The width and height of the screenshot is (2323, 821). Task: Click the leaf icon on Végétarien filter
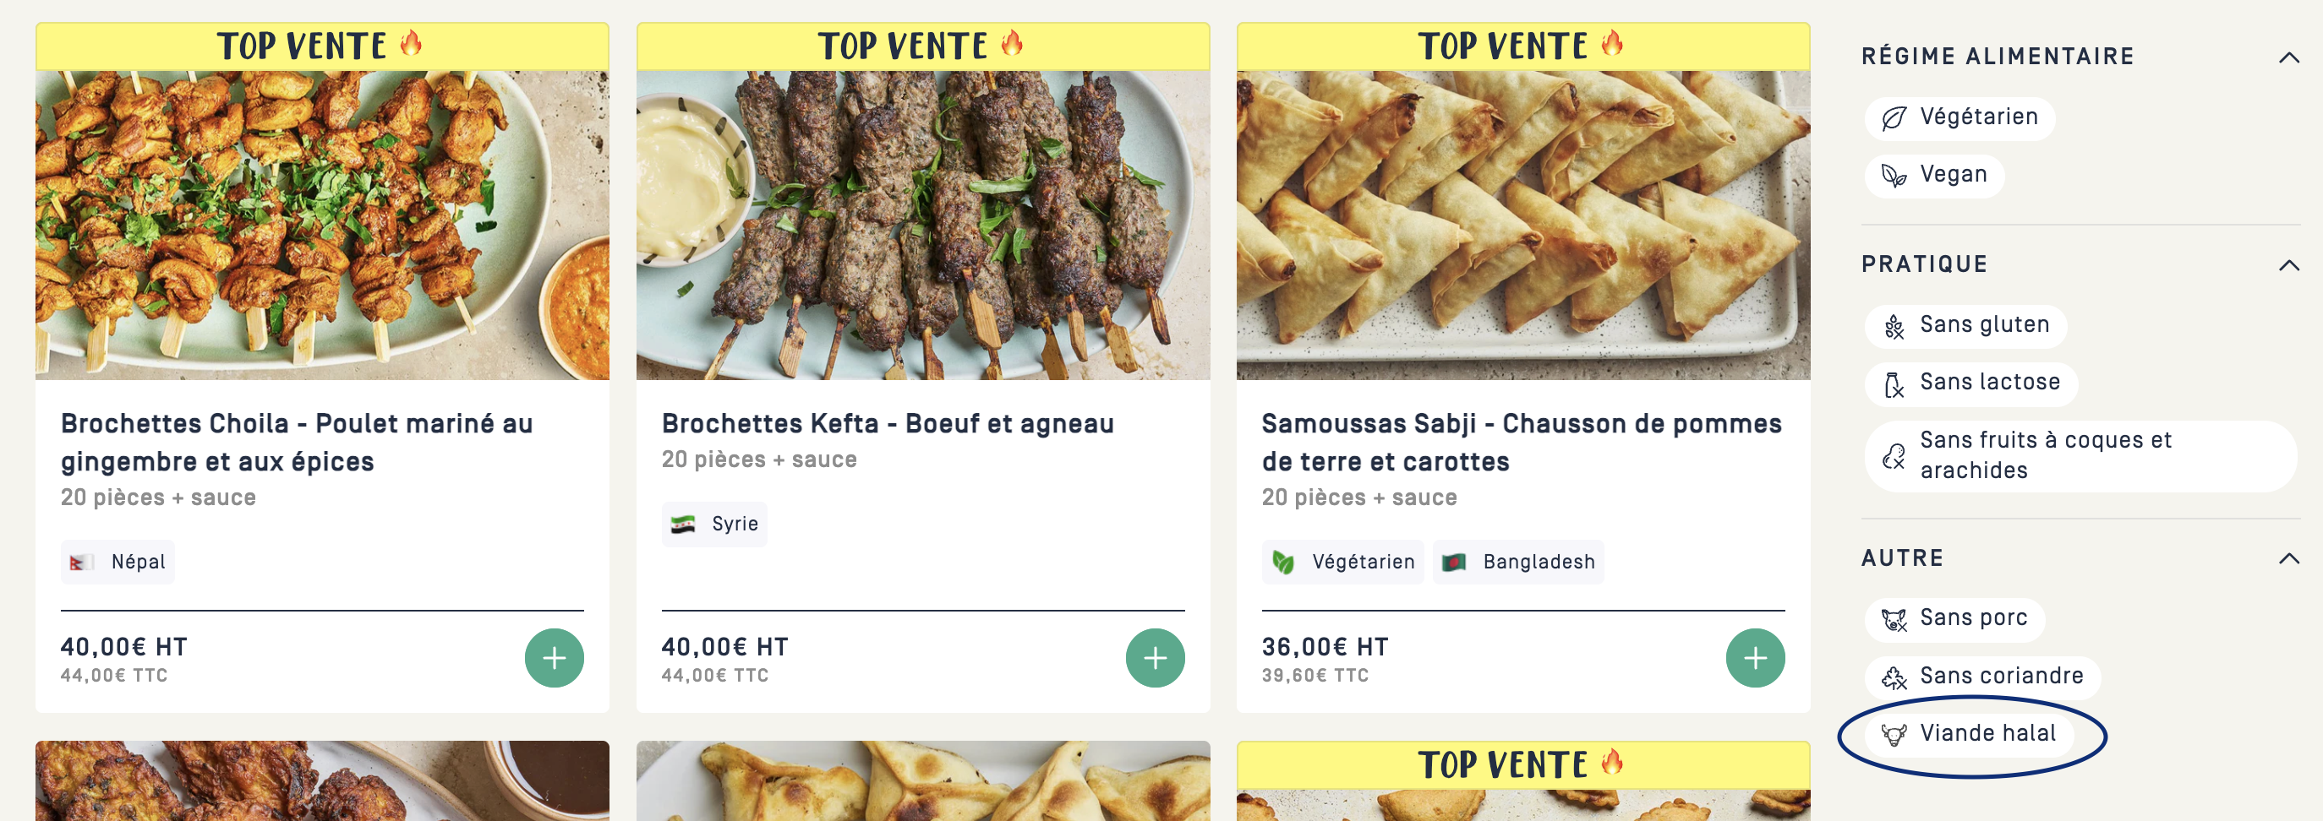point(1894,118)
